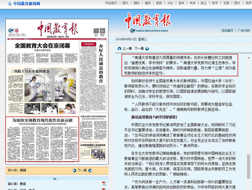Click the next page arrow after 下一版
This screenshot has height=190, width=252.
90,170
